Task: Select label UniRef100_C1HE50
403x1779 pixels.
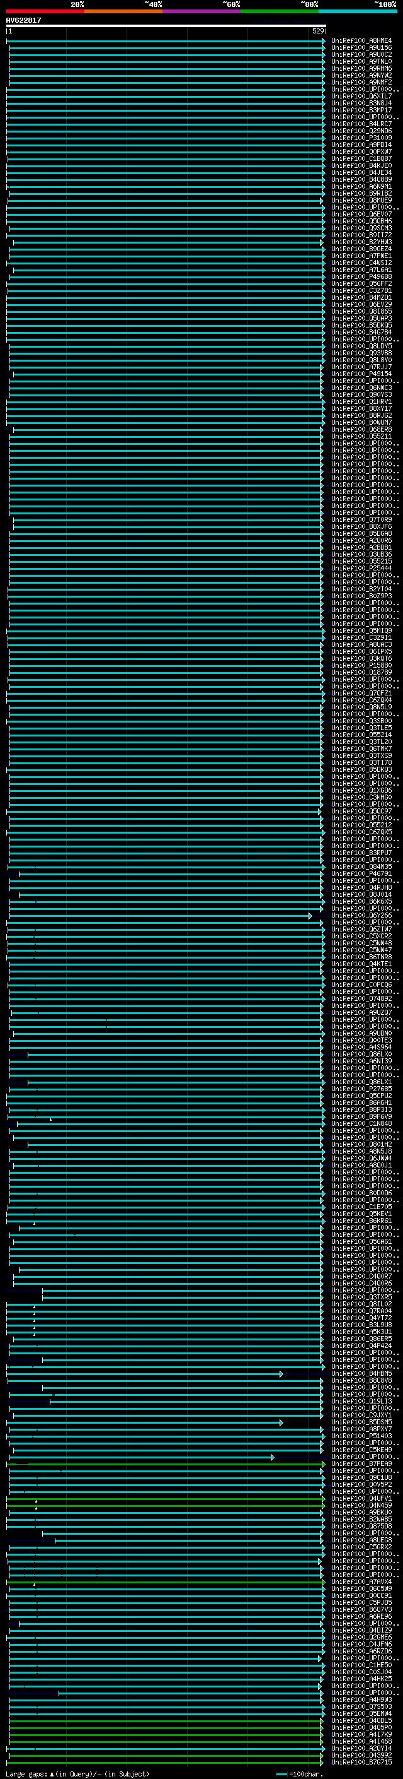Action: tap(361, 1664)
